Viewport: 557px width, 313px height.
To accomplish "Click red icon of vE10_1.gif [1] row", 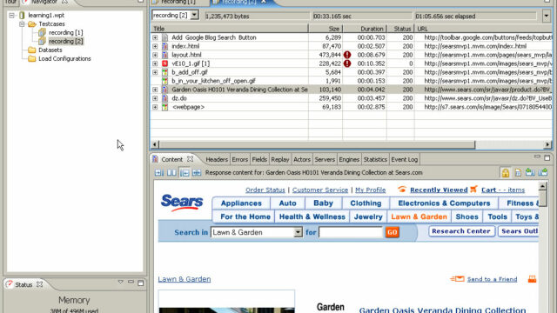I will click(164, 63).
